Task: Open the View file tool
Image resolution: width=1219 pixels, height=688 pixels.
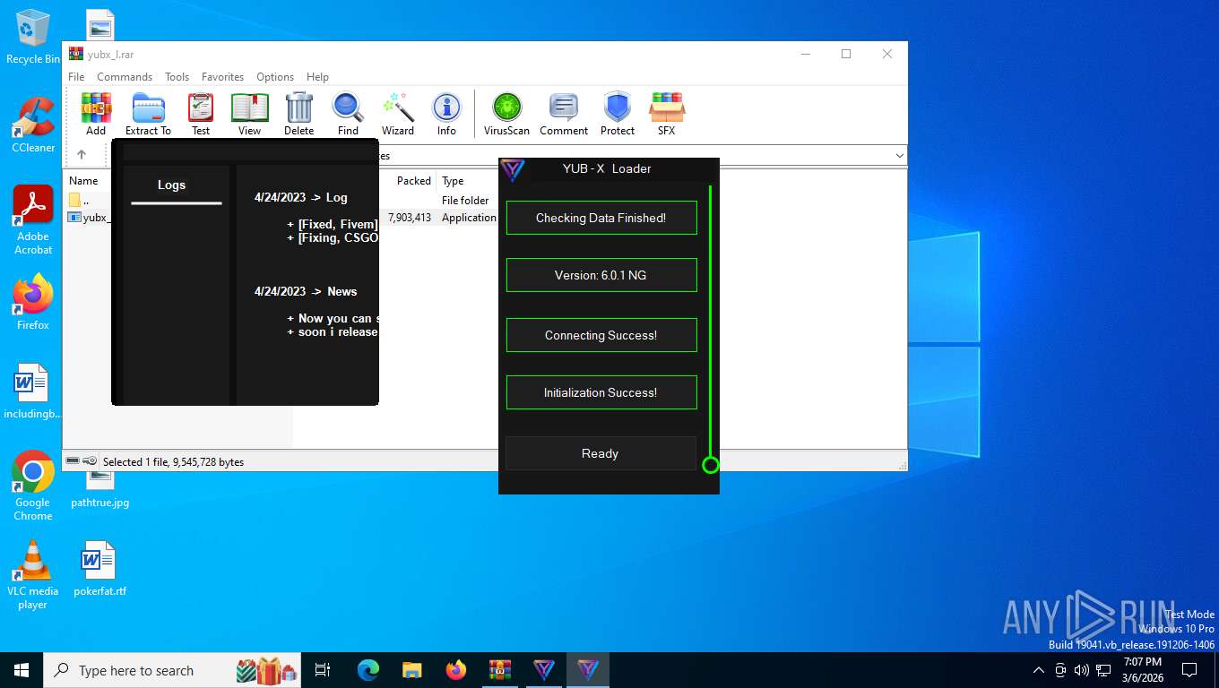Action: point(249,114)
